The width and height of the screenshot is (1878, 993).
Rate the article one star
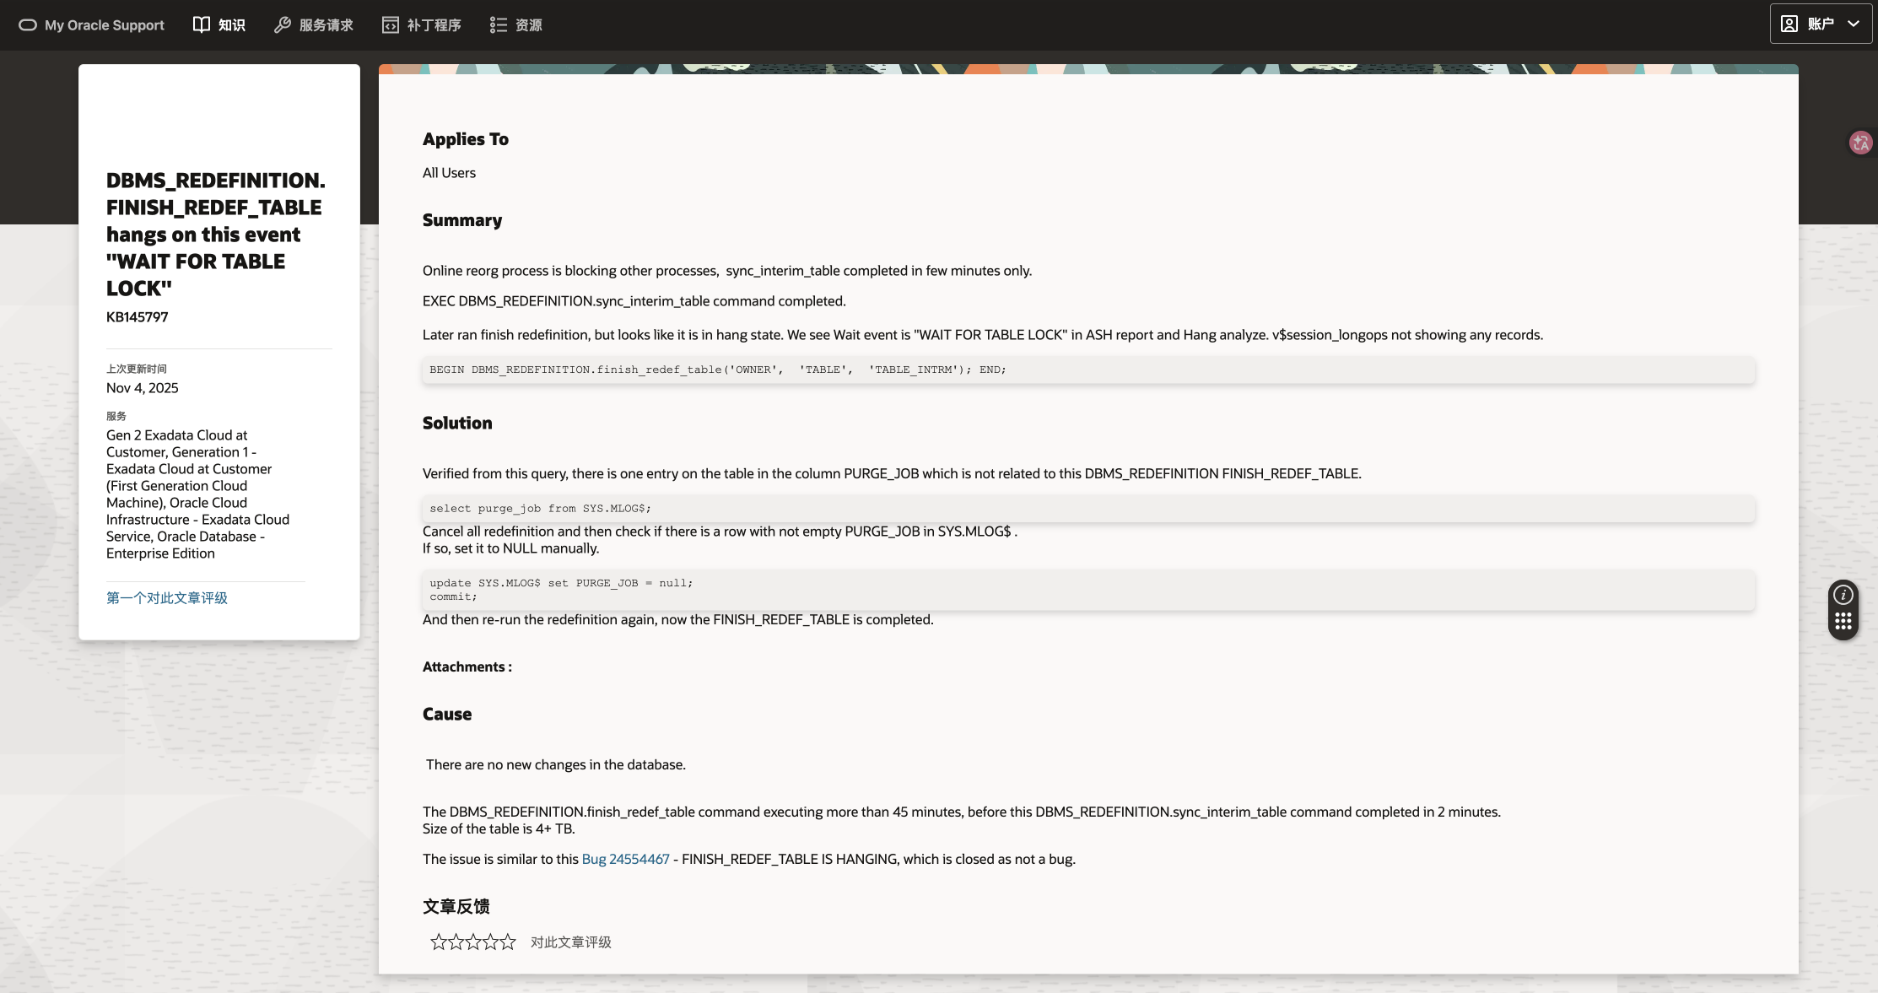pyautogui.click(x=438, y=942)
